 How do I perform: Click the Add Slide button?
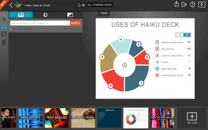point(192,118)
